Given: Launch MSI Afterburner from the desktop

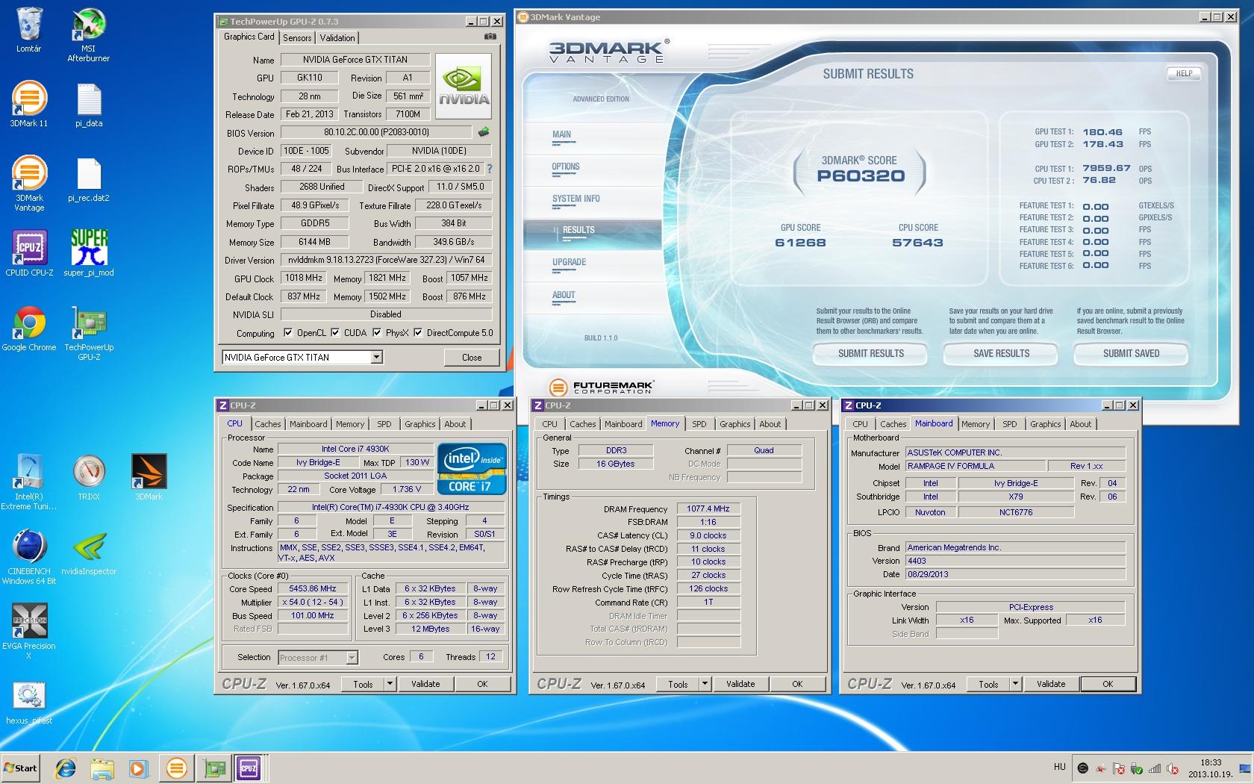Looking at the screenshot, I should coord(88,34).
